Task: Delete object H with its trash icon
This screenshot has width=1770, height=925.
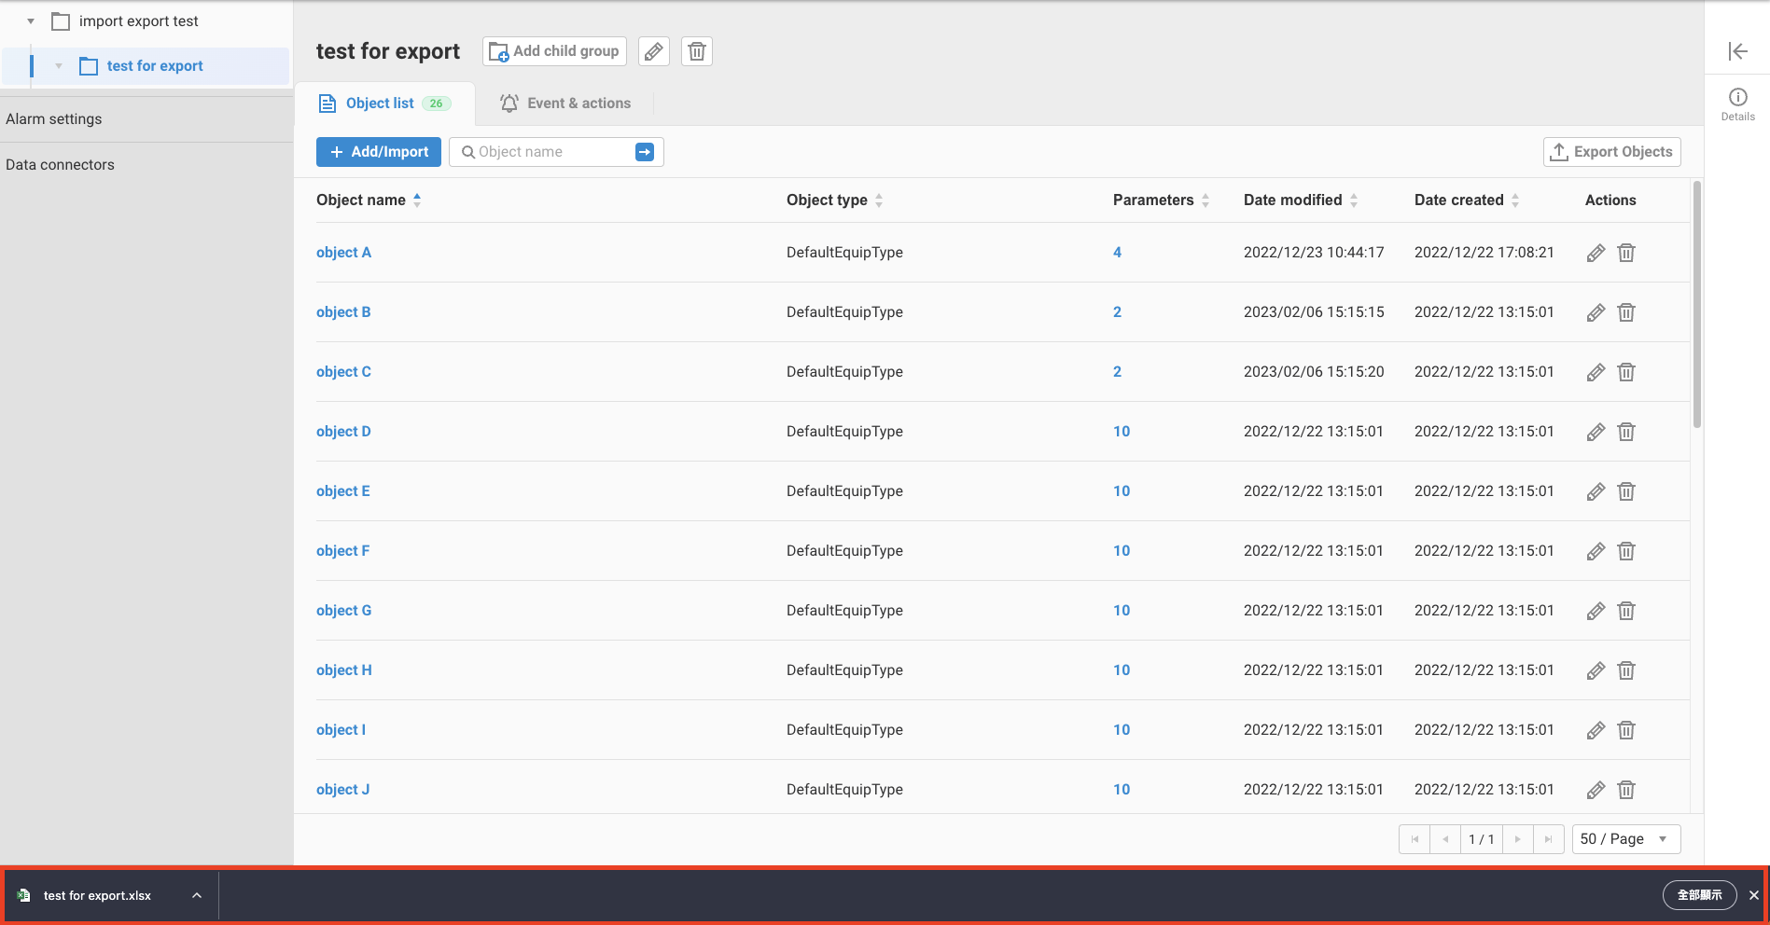Action: 1625,670
